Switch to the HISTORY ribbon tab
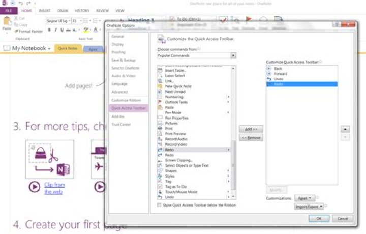Image resolution: width=366 pixels, height=234 pixels. 82,11
